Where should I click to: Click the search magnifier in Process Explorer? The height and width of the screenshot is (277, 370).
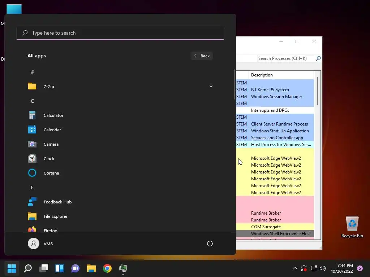(x=318, y=58)
